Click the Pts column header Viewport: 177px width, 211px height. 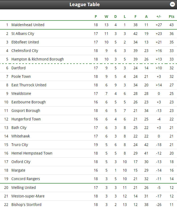[x=171, y=17]
